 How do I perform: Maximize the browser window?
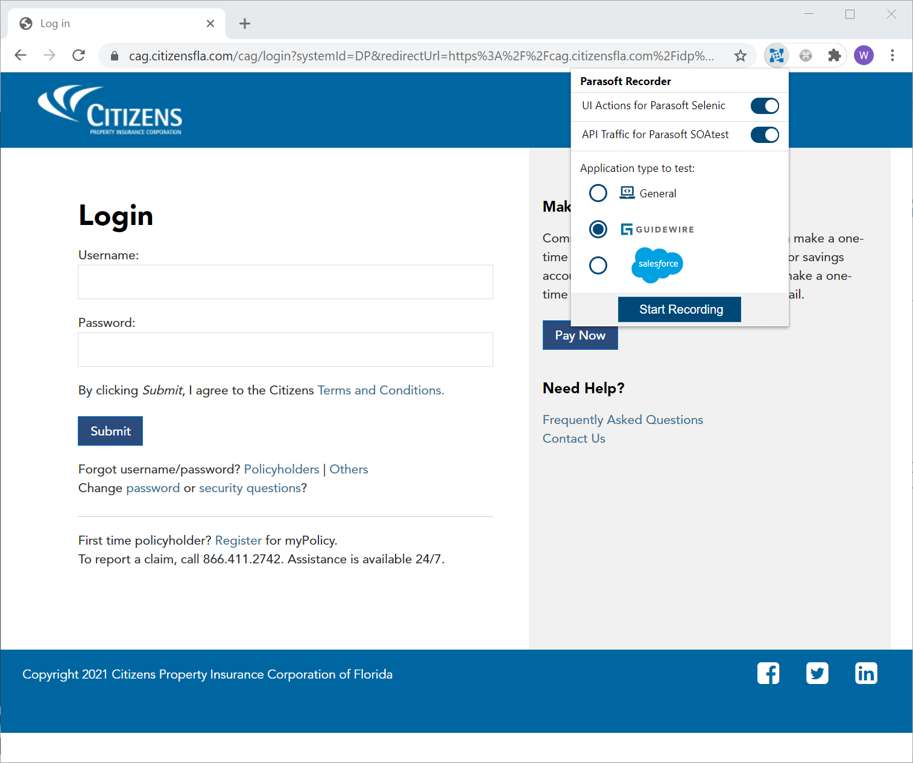click(850, 14)
